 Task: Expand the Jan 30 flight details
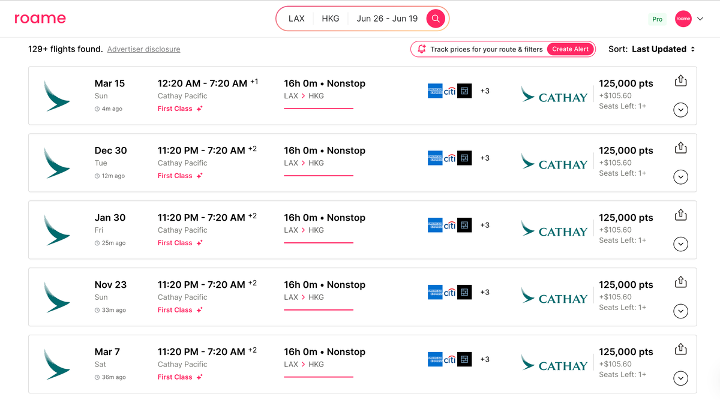tap(680, 244)
